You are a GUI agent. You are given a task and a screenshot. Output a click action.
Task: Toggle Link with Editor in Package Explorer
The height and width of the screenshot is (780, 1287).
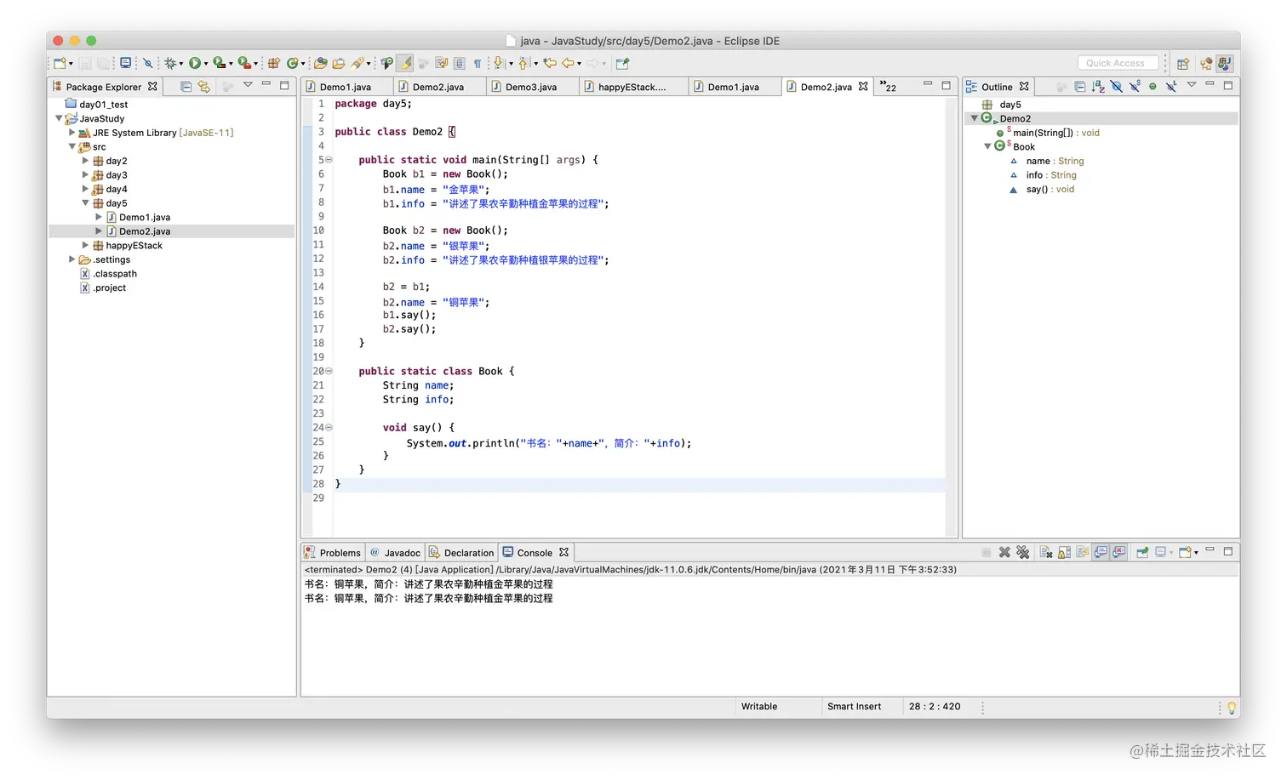pos(204,86)
